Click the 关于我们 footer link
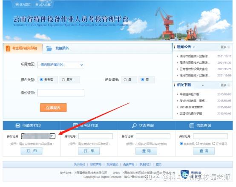Screen dimensions: 236x187 pos(79,164)
